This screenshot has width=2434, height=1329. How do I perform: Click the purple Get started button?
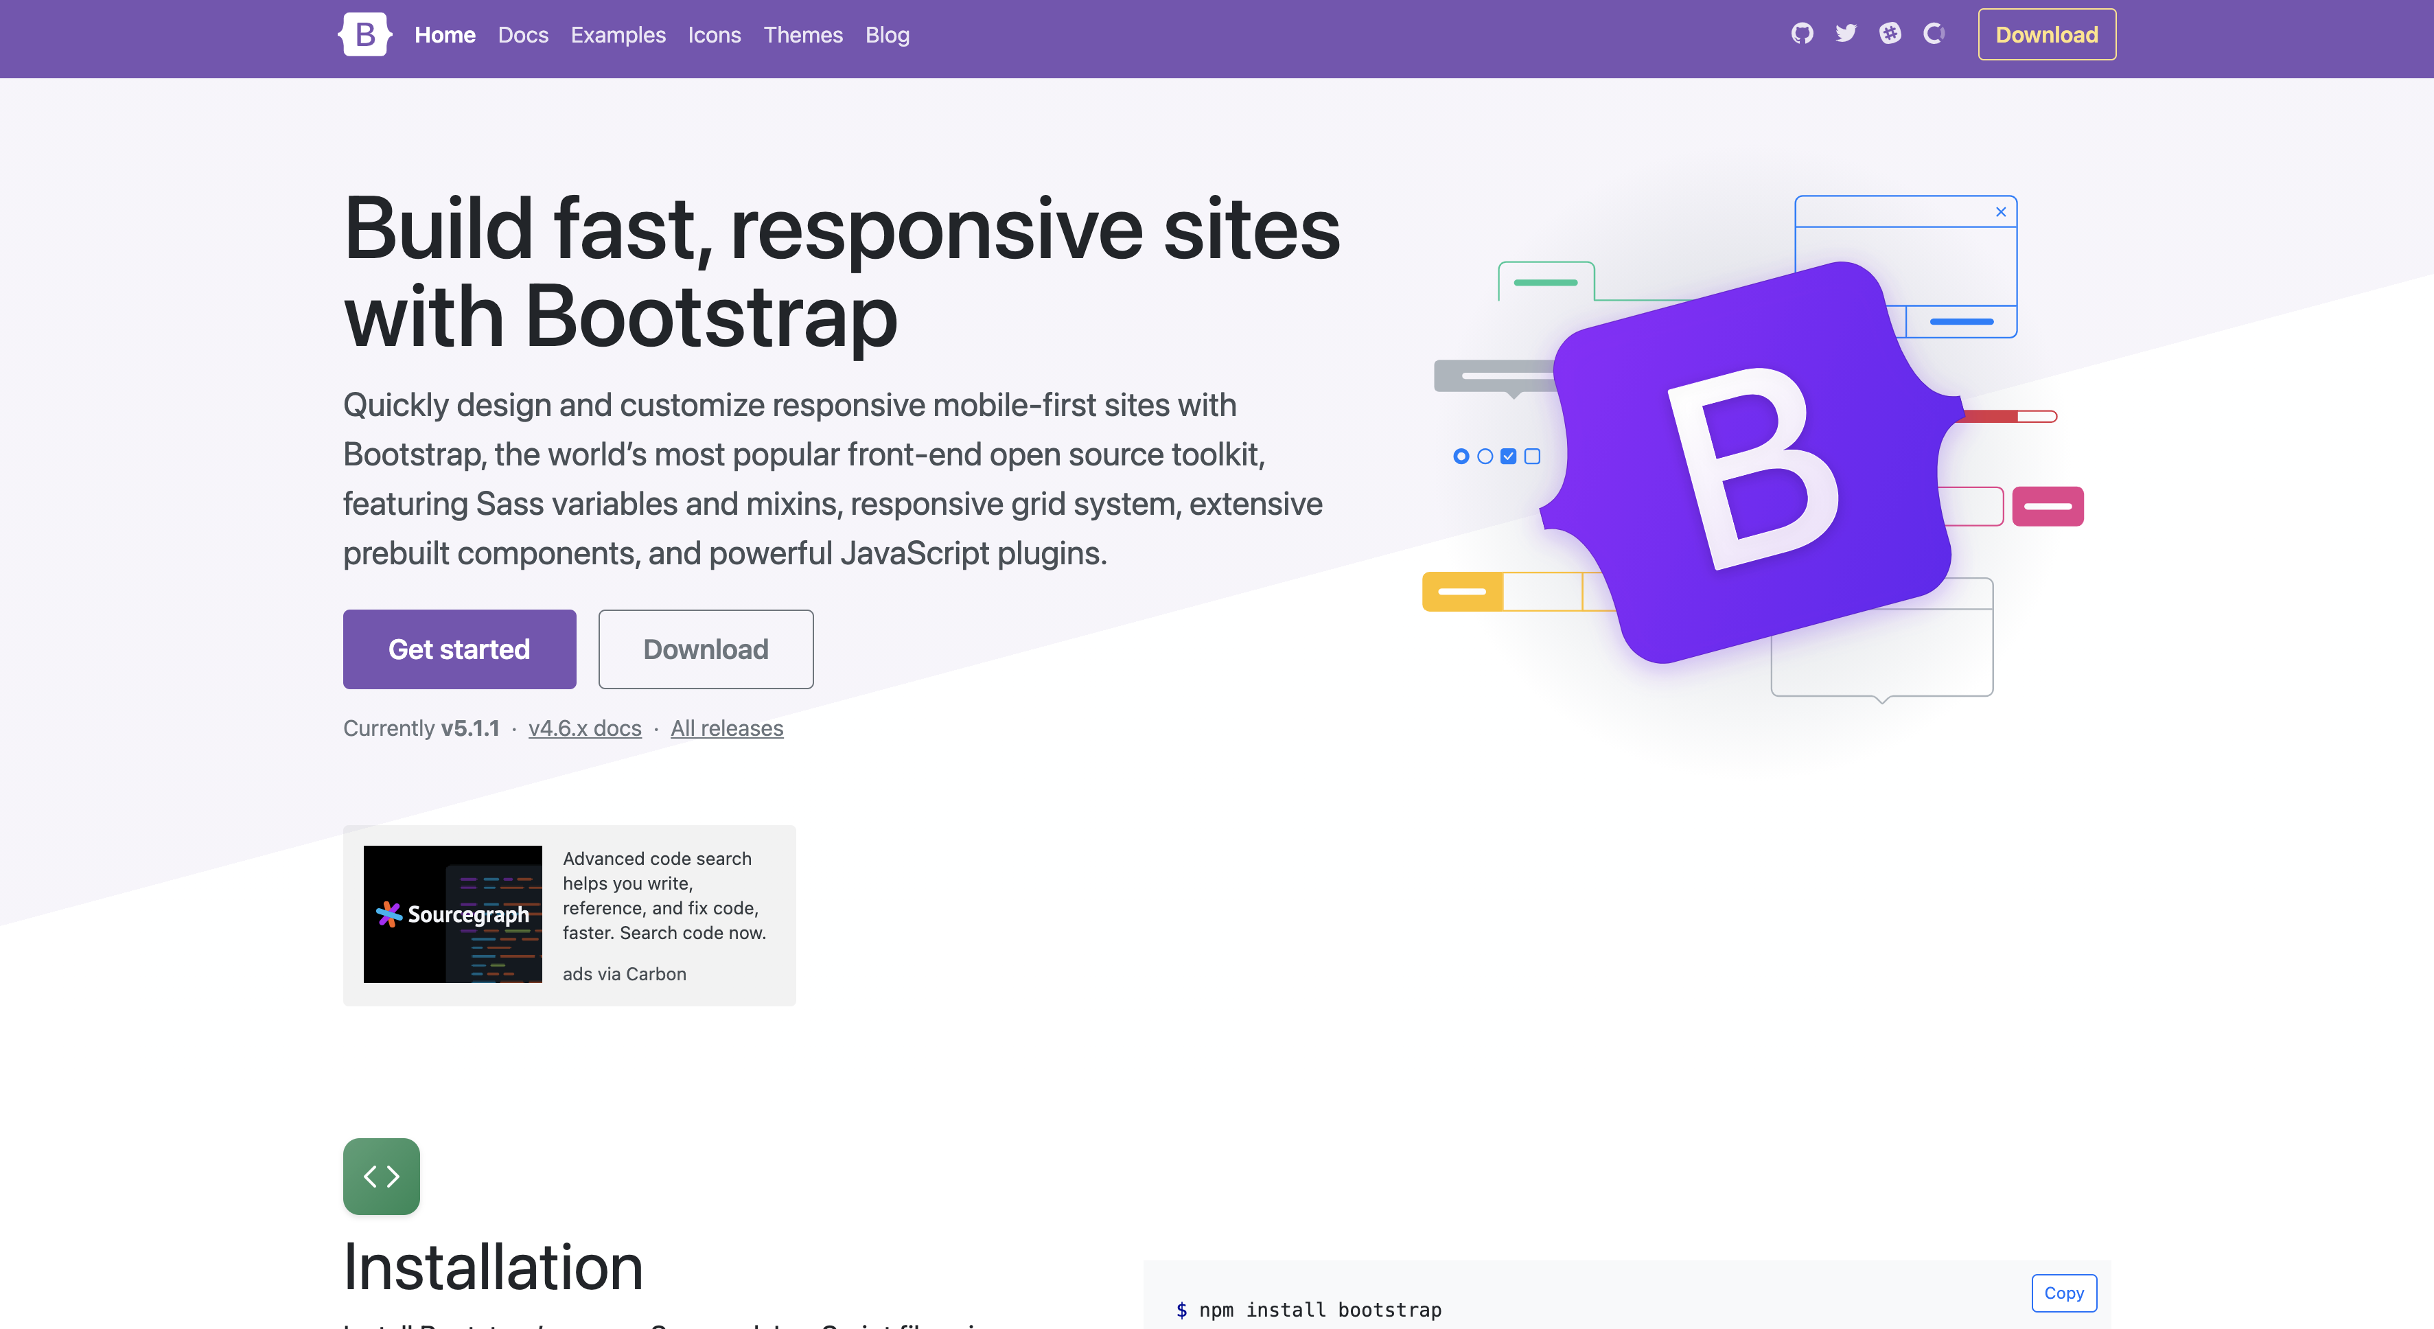point(459,649)
